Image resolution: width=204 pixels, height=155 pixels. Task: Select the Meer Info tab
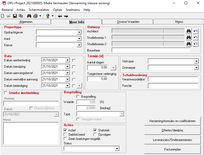(77, 22)
